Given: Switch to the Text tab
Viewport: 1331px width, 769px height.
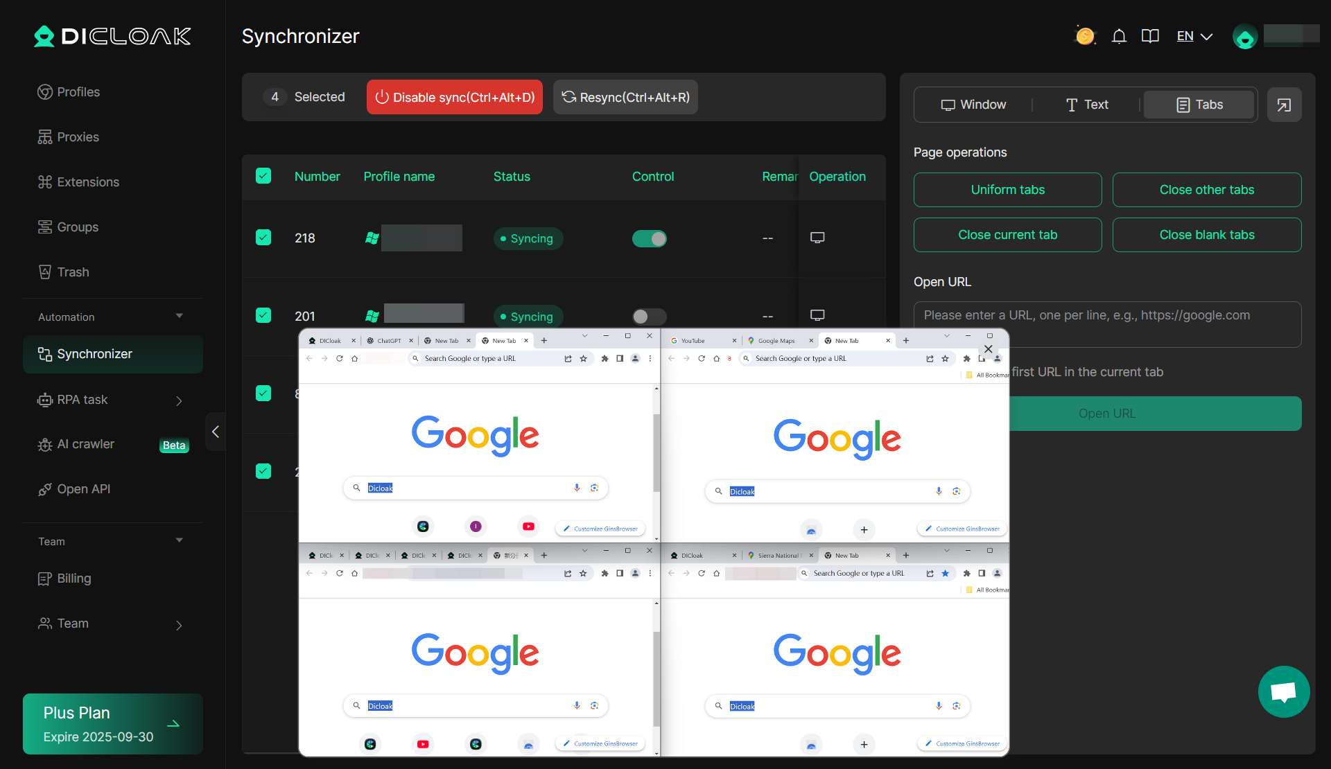Looking at the screenshot, I should pos(1086,105).
